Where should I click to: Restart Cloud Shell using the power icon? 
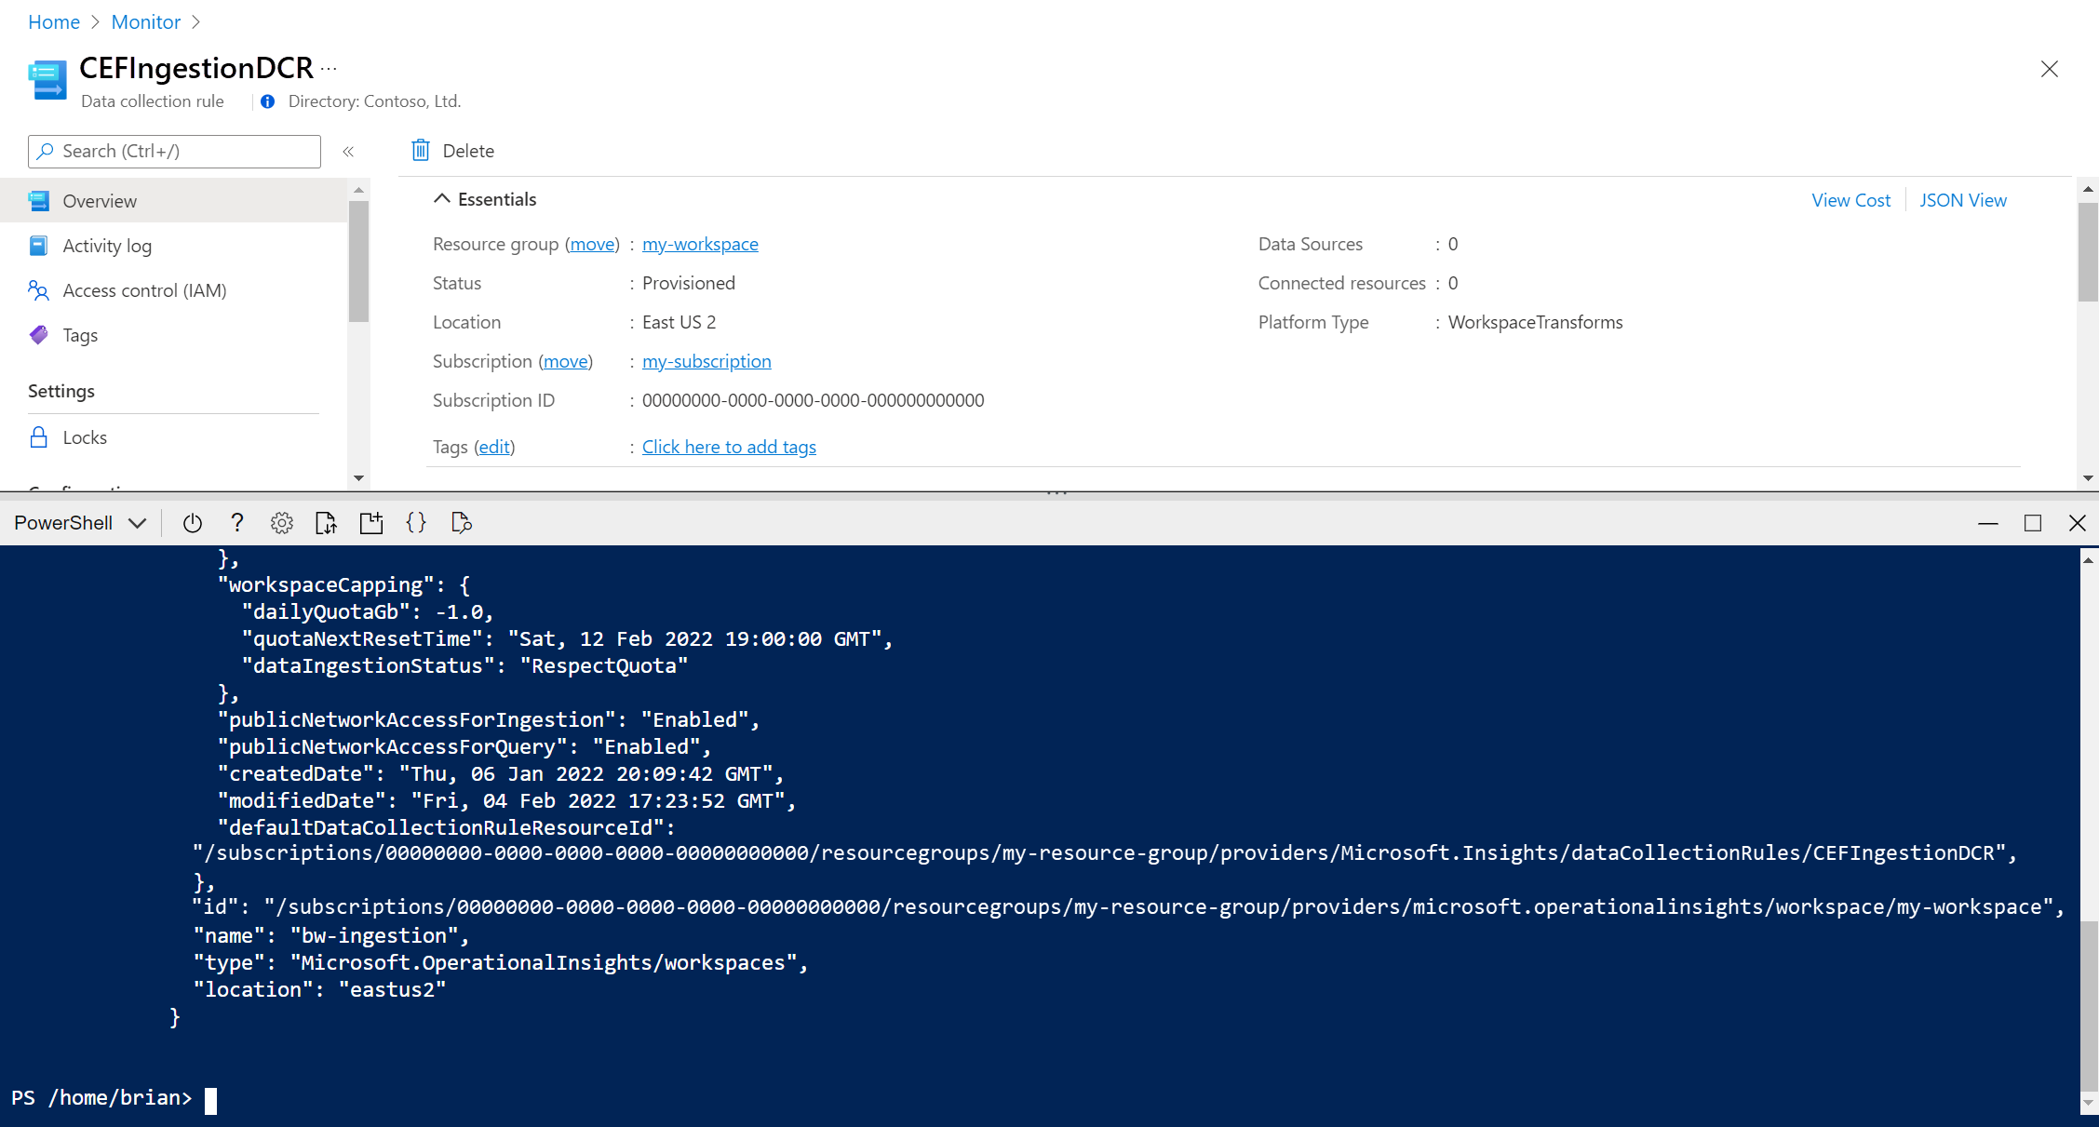(x=193, y=523)
